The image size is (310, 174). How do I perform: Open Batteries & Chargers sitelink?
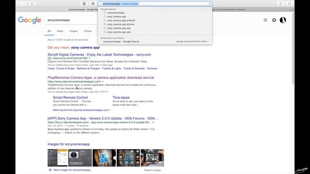pyautogui.click(x=88, y=69)
